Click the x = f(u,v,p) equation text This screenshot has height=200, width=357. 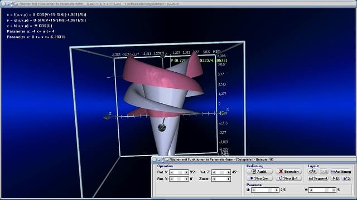[x=46, y=15]
